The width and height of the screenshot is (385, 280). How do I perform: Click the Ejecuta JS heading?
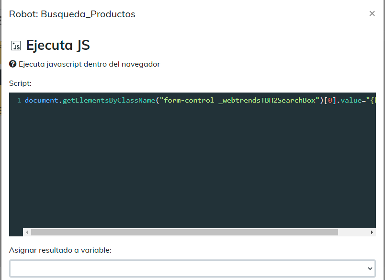coord(58,45)
